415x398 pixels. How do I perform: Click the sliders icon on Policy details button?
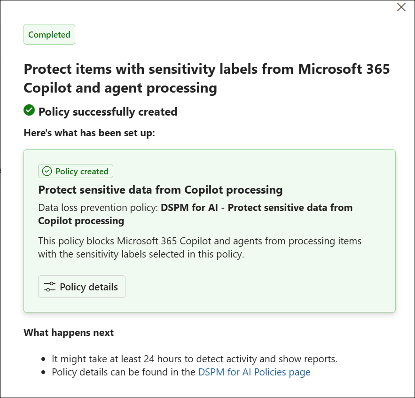pos(50,287)
